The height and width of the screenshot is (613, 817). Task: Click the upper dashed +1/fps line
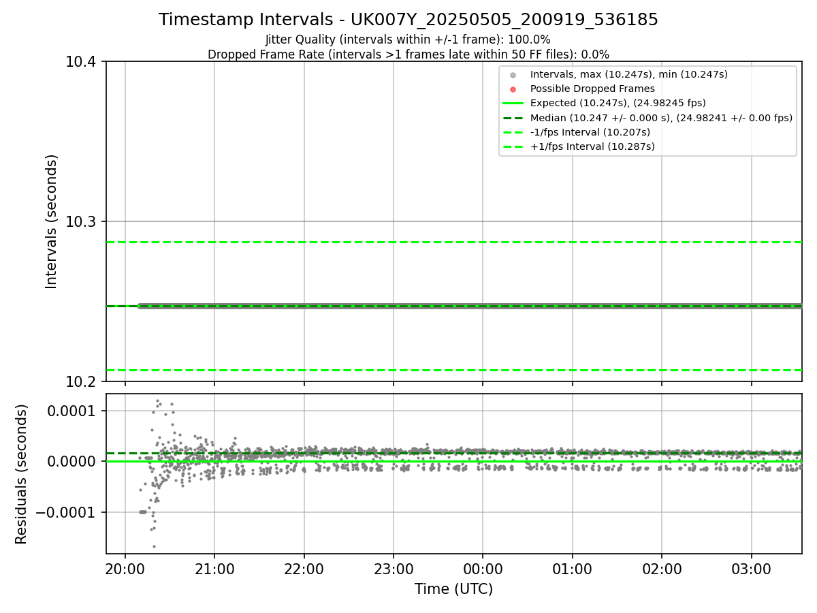pos(453,242)
